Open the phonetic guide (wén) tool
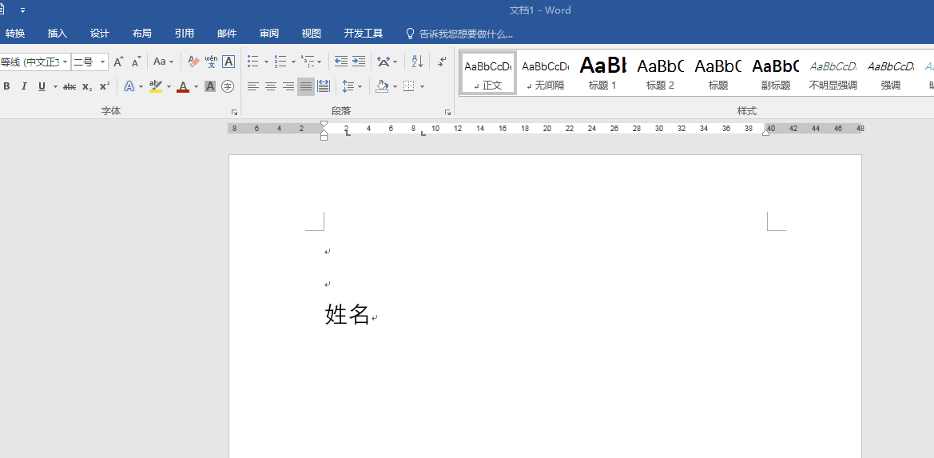The height and width of the screenshot is (458, 934). click(x=211, y=62)
